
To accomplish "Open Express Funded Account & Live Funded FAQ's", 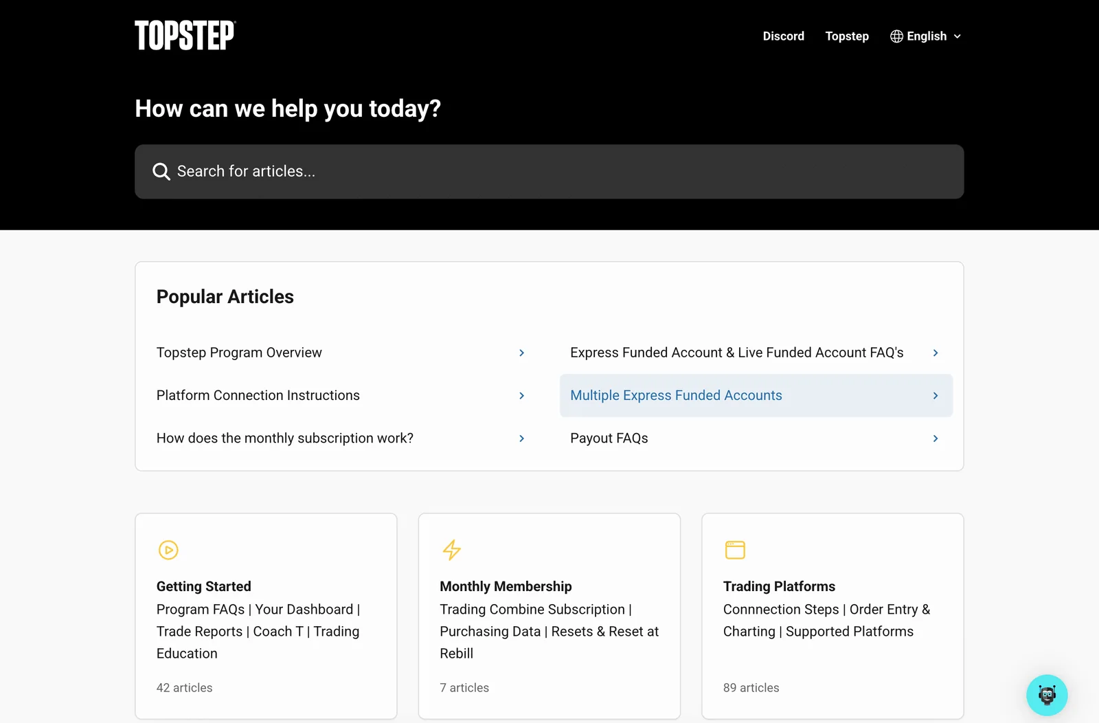I will [x=756, y=353].
